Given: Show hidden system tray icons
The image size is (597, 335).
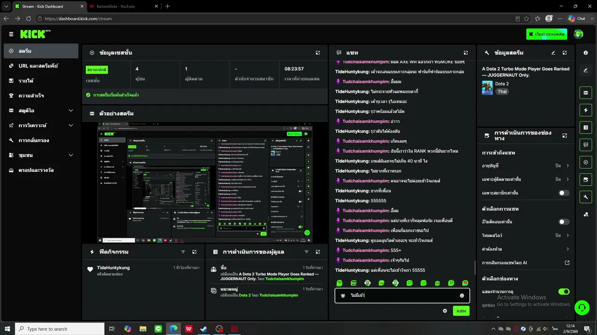Looking at the screenshot, I should [x=494, y=329].
